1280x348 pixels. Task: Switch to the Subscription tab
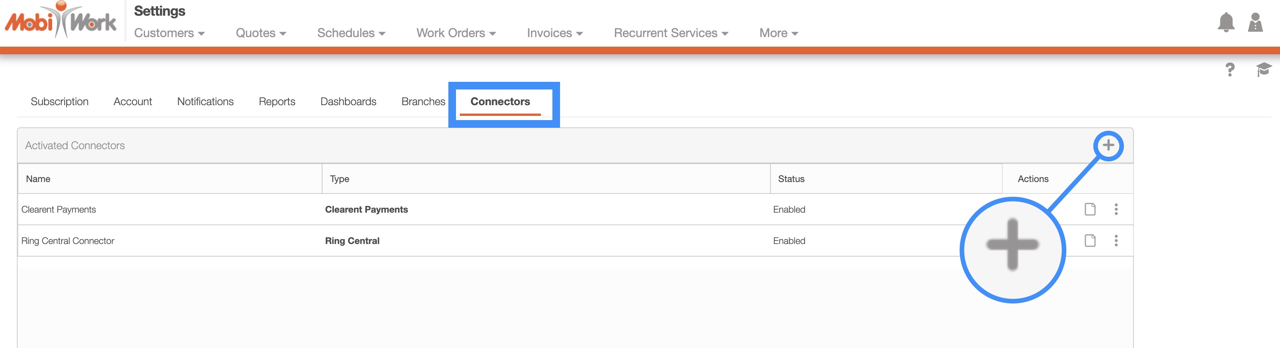(x=60, y=102)
